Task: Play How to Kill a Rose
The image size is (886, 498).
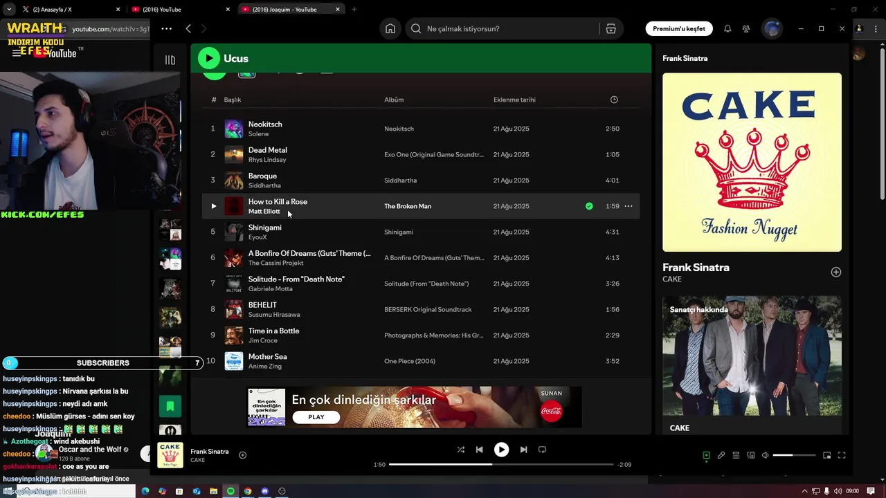Action: (x=213, y=206)
